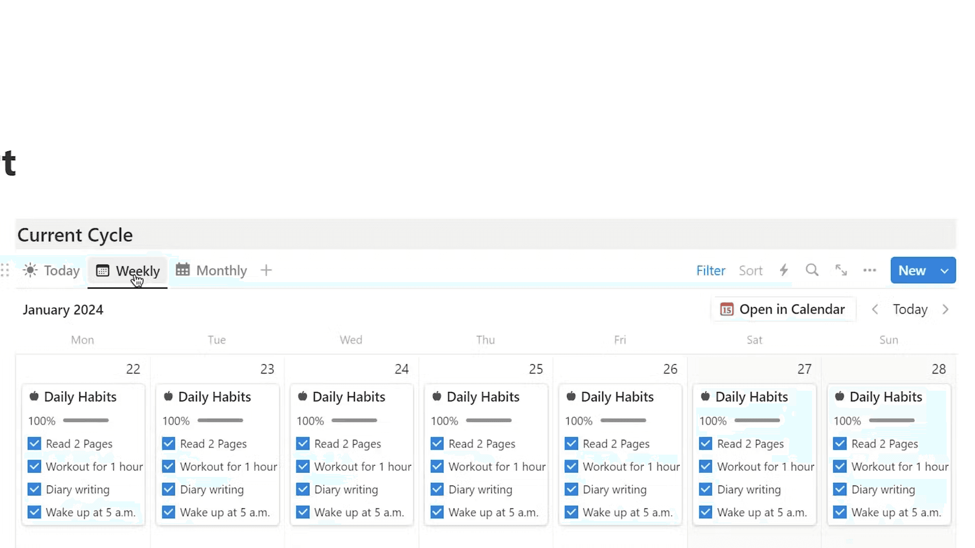This screenshot has width=975, height=548.
Task: Click the Today navigation button
Action: click(x=910, y=309)
